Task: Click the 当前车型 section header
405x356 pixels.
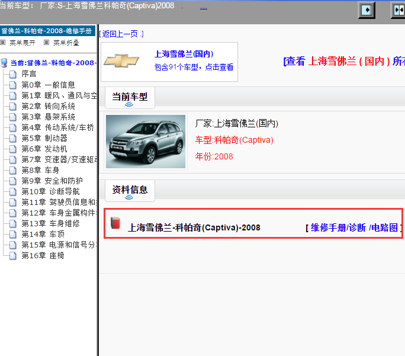Action: click(130, 98)
